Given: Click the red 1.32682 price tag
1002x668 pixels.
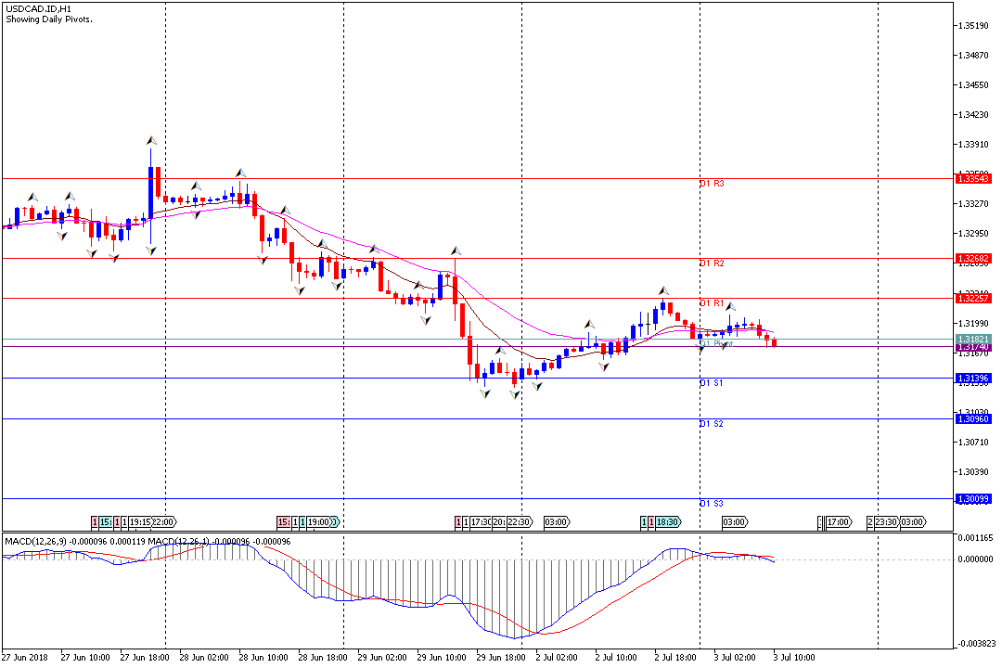Looking at the screenshot, I should tap(974, 258).
